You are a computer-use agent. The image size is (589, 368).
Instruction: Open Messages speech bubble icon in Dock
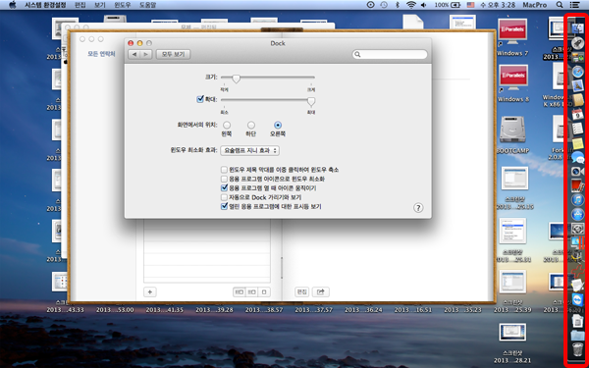point(578,157)
